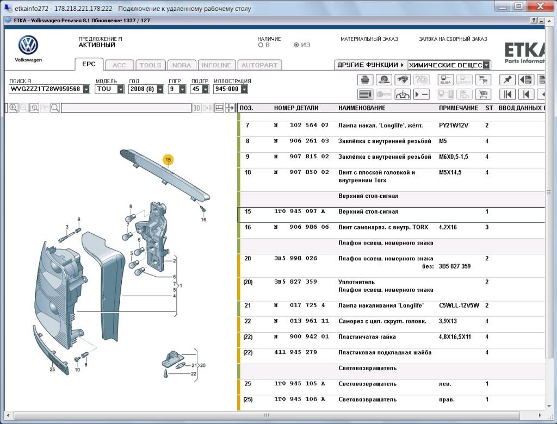The image size is (557, 424).
Task: Switch to the ACC tab
Action: click(x=119, y=65)
